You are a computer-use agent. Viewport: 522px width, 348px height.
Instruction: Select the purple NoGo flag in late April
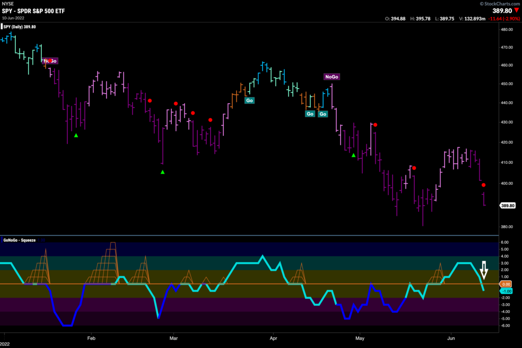(x=331, y=77)
